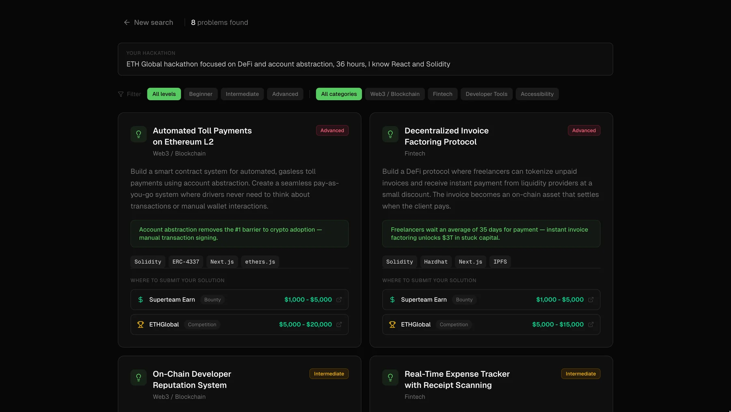Filter by Web3 / Blockchain category

[x=395, y=94]
